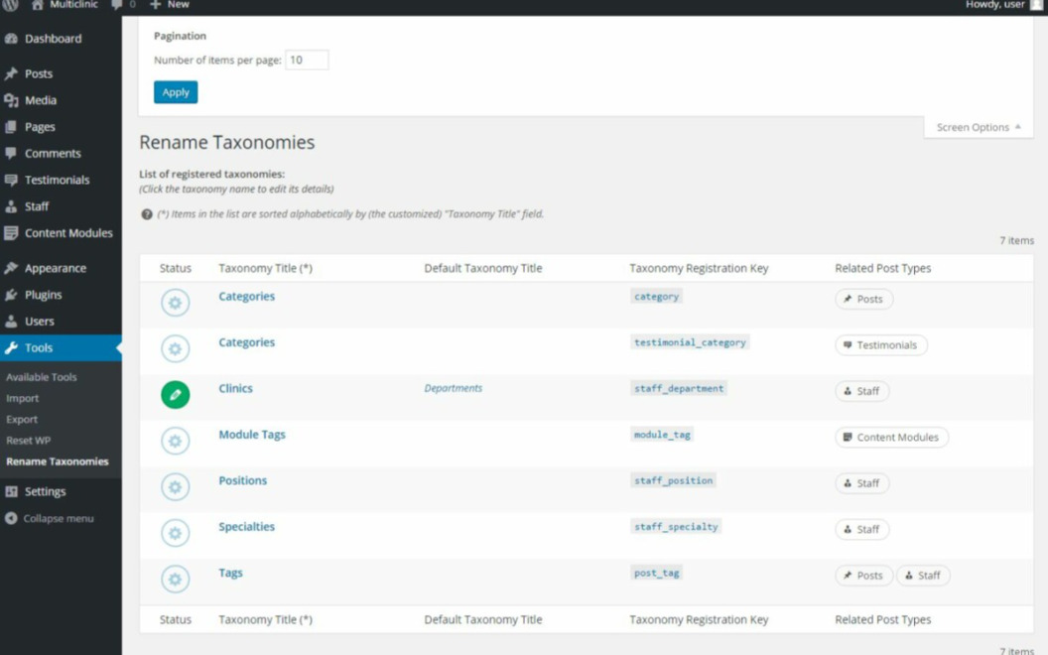Image resolution: width=1048 pixels, height=655 pixels.
Task: Open the Module Tags taxonomy link
Action: (x=252, y=435)
